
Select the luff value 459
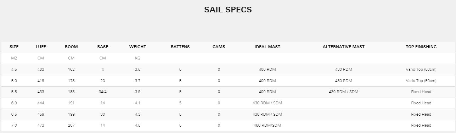[x=41, y=114]
